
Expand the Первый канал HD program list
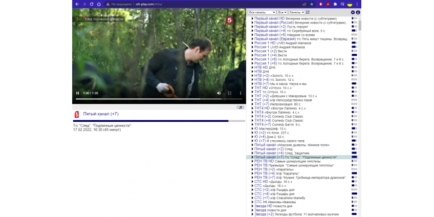point(252,18)
